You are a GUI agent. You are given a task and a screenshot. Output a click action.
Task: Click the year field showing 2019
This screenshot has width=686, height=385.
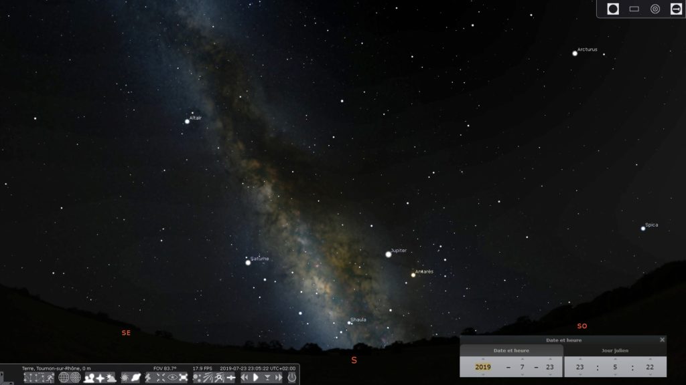pos(482,367)
